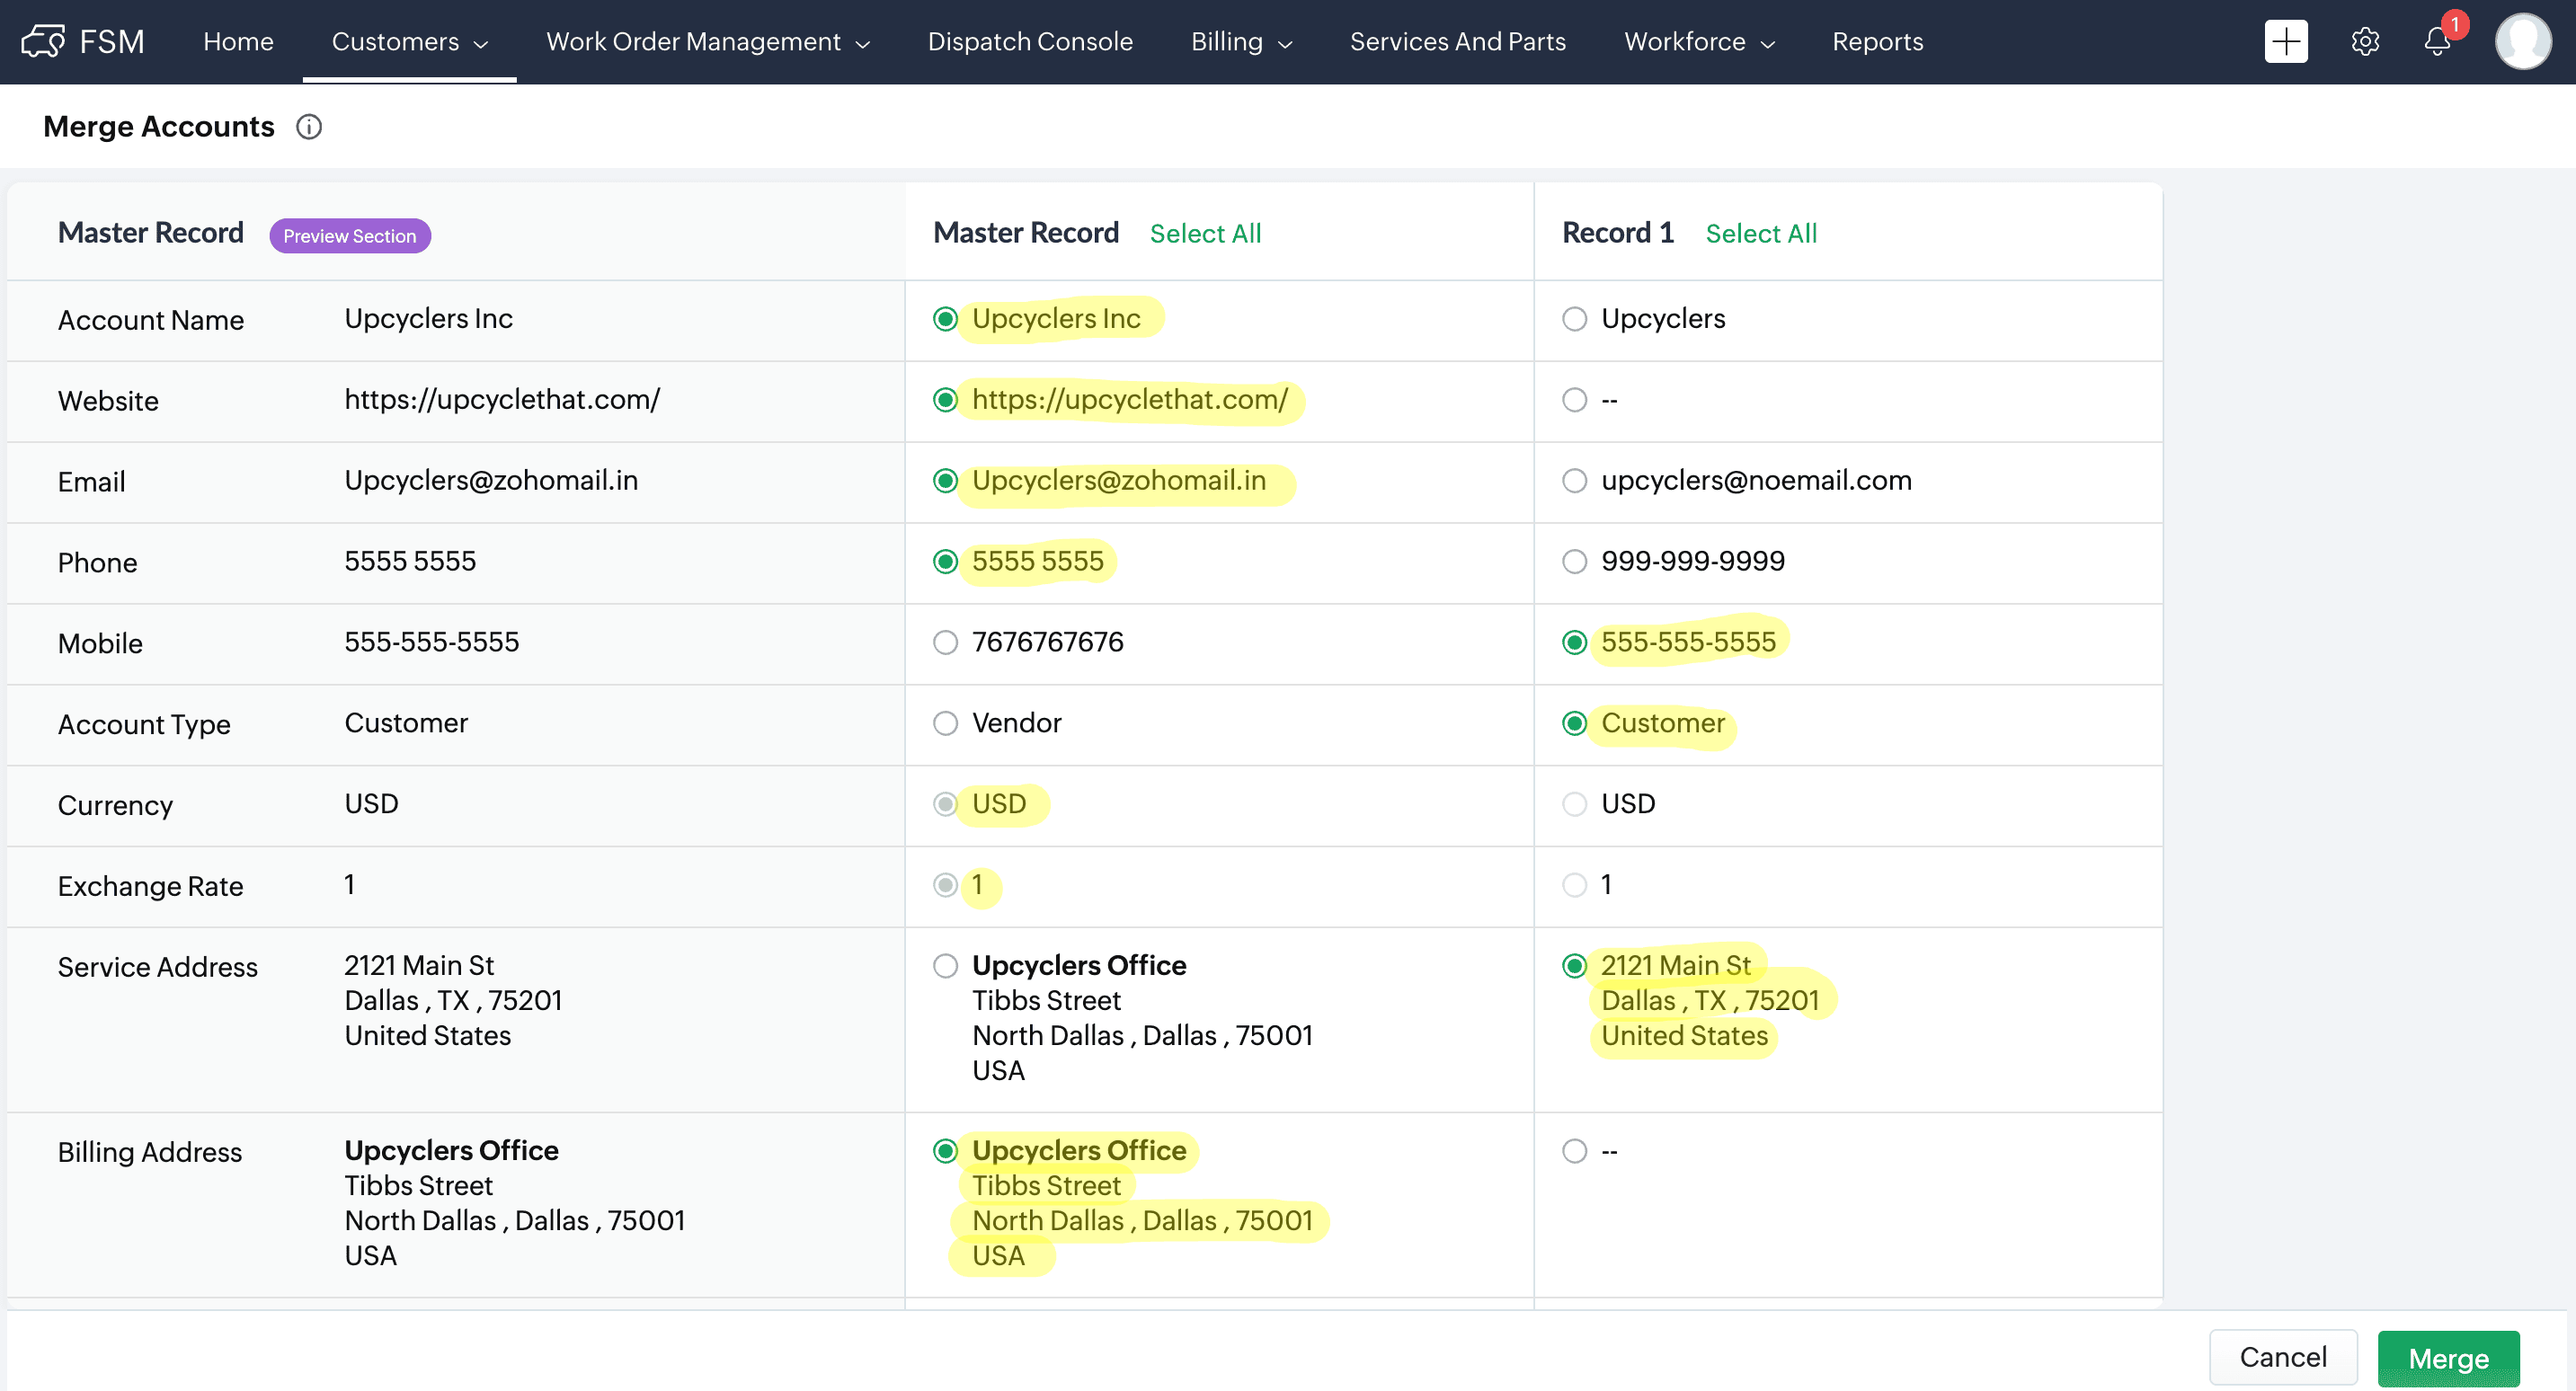The image size is (2576, 1391).
Task: Select Upcyclers account name radio button
Action: click(1574, 319)
